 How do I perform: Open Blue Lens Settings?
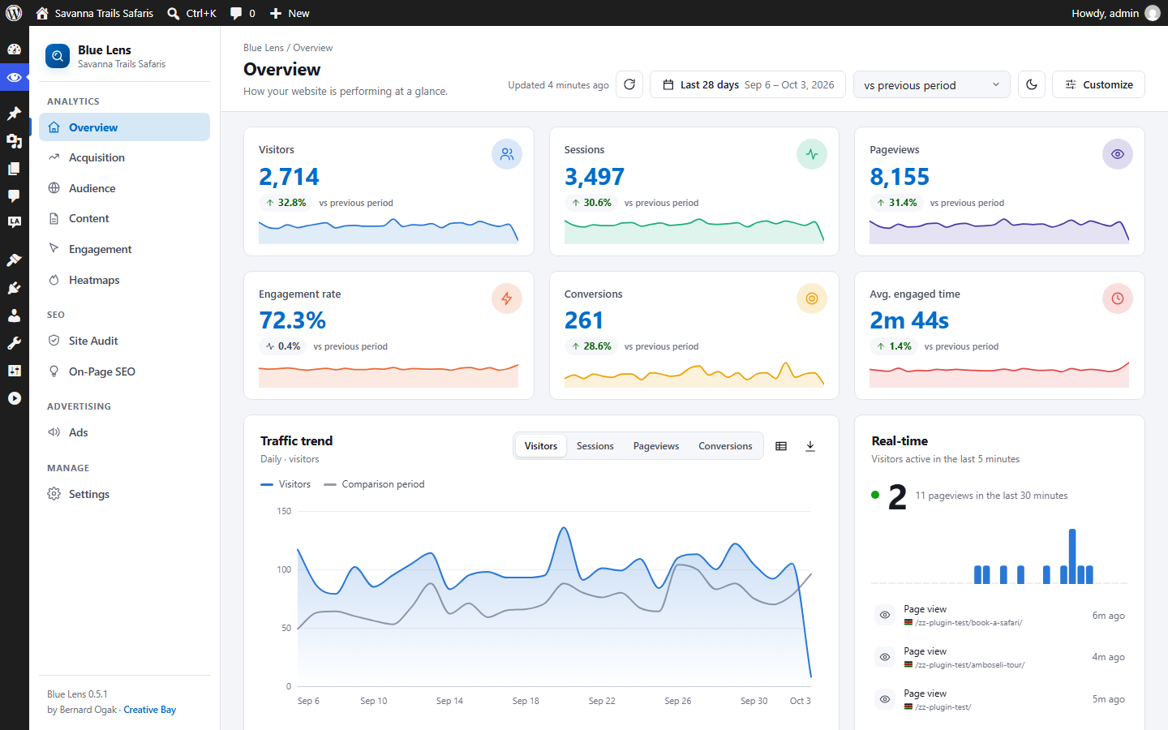click(x=125, y=494)
